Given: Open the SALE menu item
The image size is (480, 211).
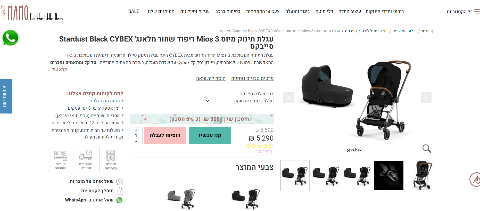Looking at the screenshot, I should click(134, 11).
